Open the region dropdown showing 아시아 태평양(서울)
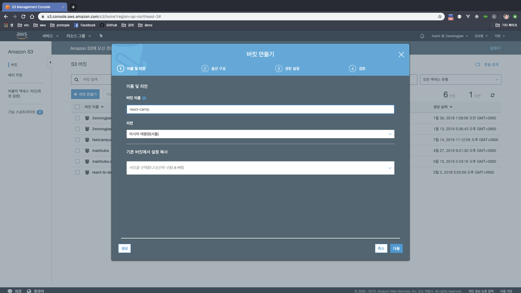Image resolution: width=521 pixels, height=293 pixels. click(x=260, y=134)
